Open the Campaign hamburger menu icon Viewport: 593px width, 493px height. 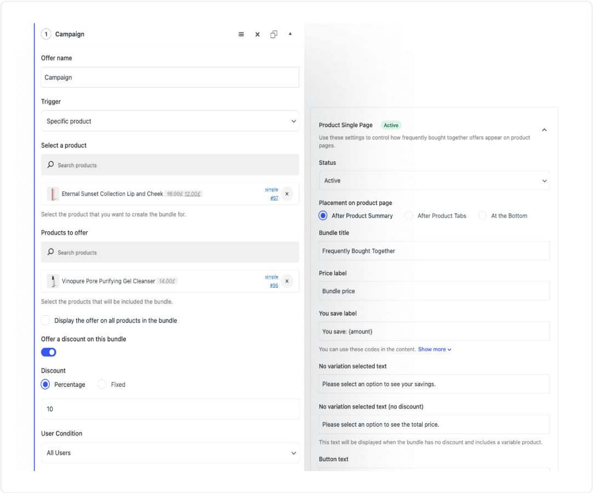coord(241,34)
